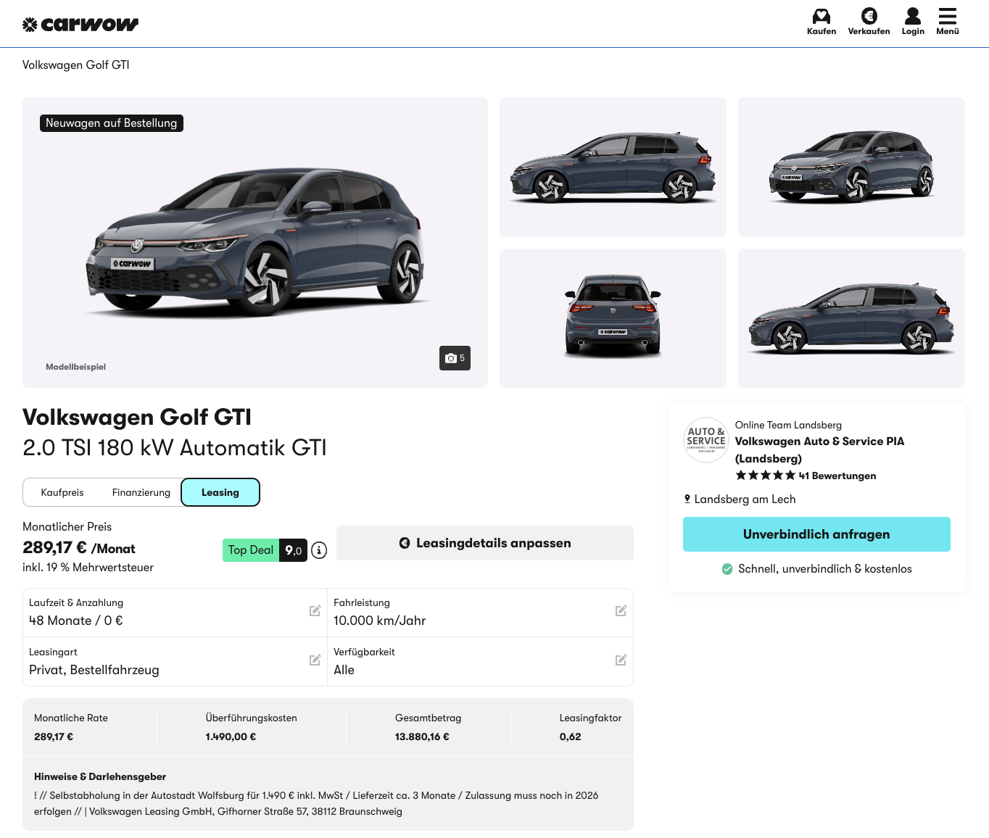Viewport: 989px width, 838px height.
Task: Edit Fahrleistung with pencil icon
Action: pos(621,611)
